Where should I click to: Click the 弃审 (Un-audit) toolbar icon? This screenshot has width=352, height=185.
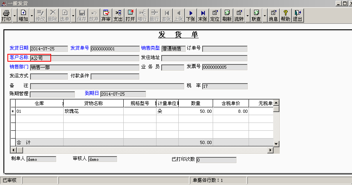point(106,16)
